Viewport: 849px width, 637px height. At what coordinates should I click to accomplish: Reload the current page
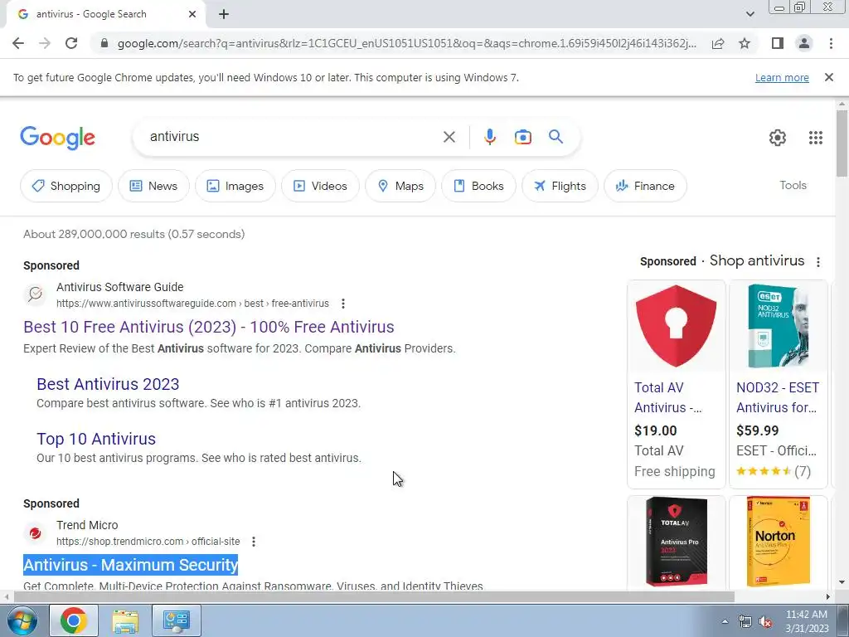pos(71,43)
